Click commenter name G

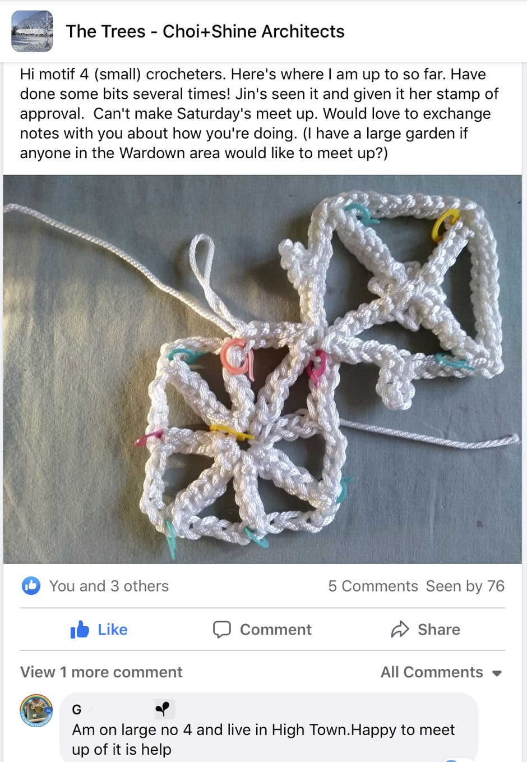(x=77, y=710)
